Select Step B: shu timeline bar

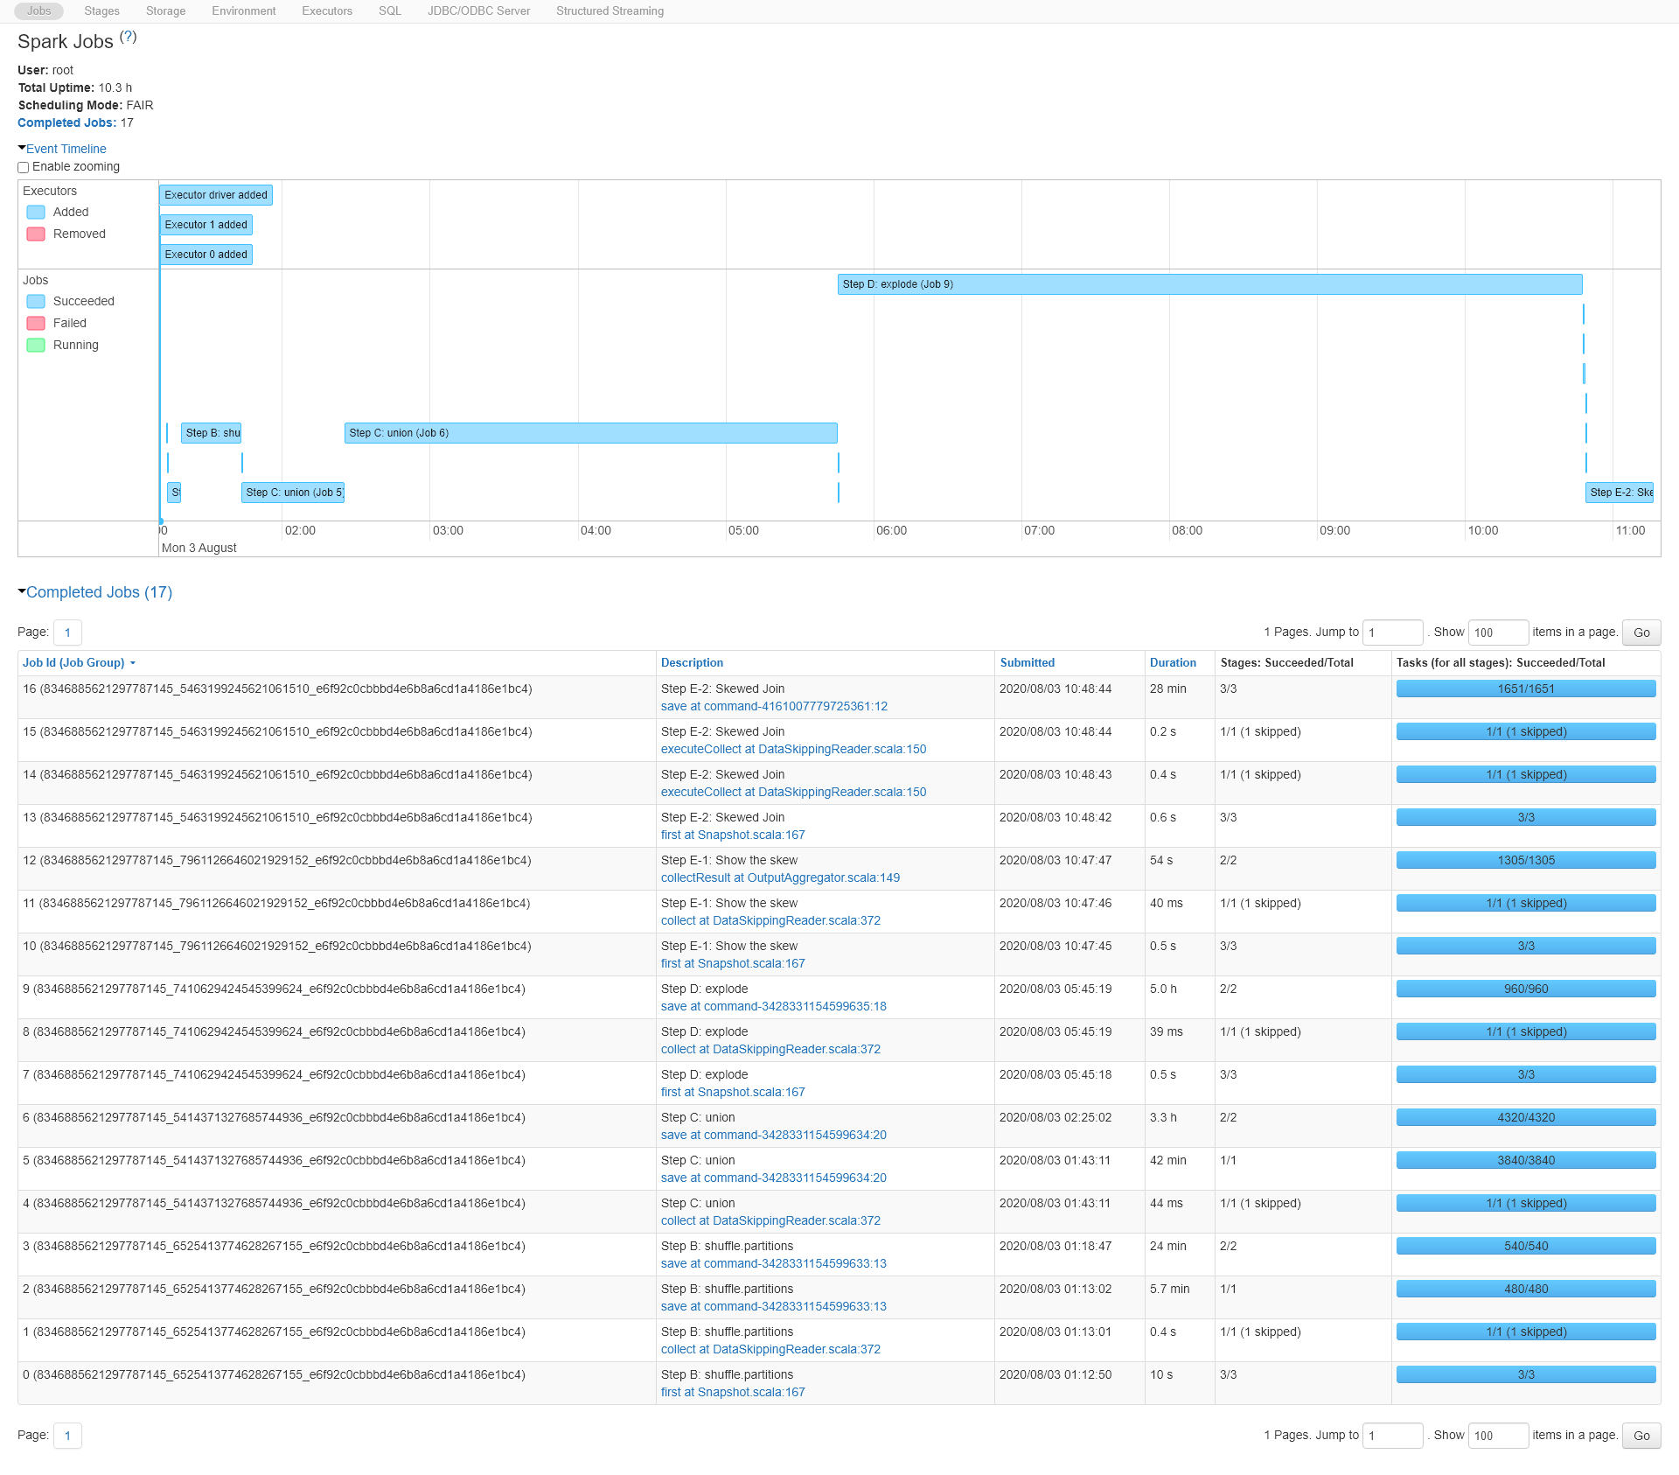tap(211, 433)
